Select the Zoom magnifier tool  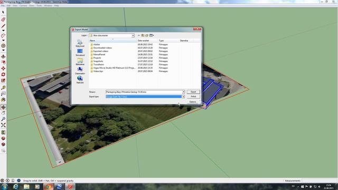point(3,119)
